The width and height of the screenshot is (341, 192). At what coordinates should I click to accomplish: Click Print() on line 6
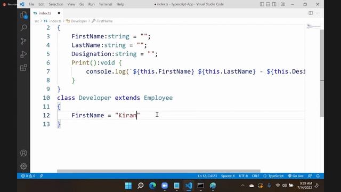click(84, 63)
